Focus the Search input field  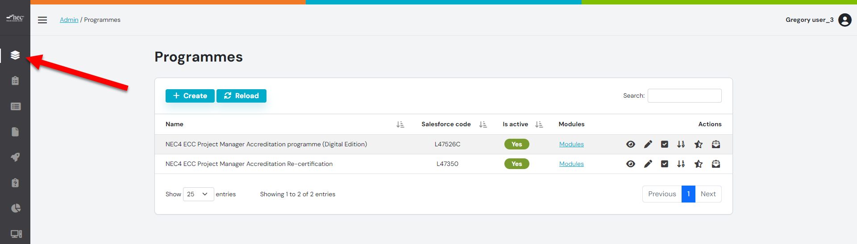[684, 95]
